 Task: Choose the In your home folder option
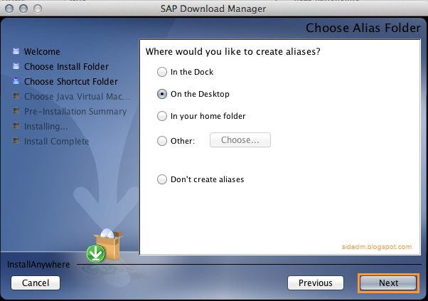(162, 116)
